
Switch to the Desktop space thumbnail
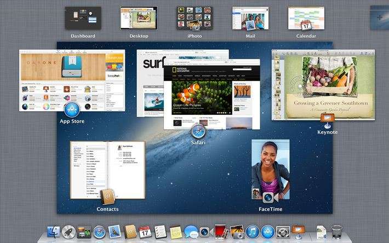pyautogui.click(x=139, y=18)
